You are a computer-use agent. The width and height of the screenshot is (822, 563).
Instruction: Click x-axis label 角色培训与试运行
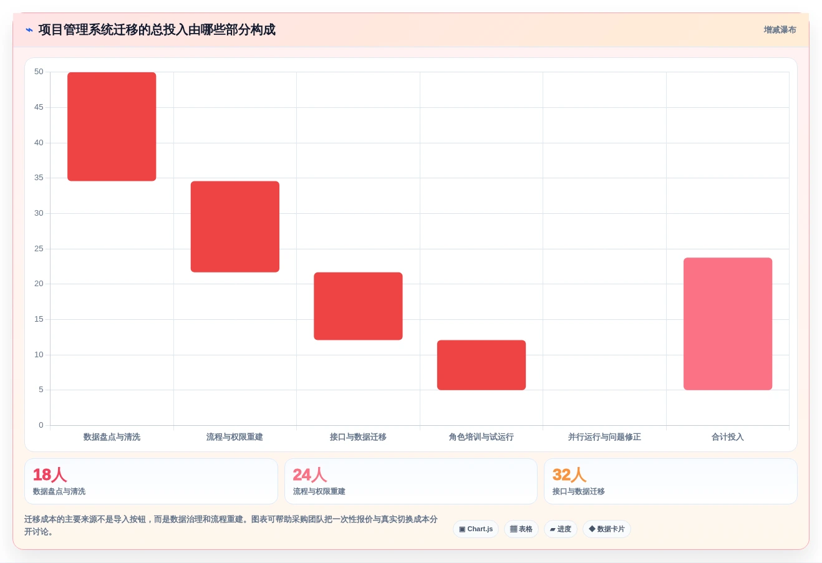481,437
